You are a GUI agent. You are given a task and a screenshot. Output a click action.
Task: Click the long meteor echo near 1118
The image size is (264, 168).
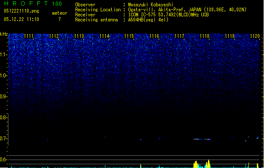pyautogui.click(x=202, y=139)
